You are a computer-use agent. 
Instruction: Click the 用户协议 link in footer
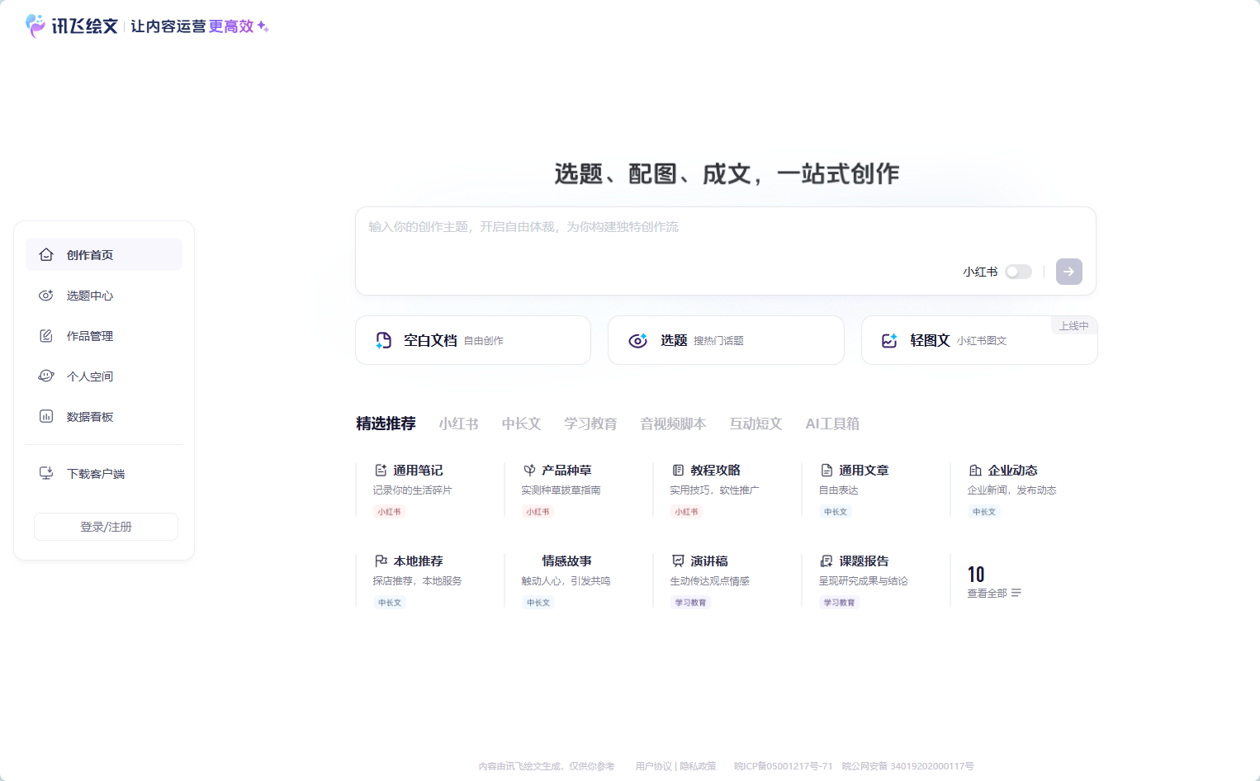click(654, 766)
